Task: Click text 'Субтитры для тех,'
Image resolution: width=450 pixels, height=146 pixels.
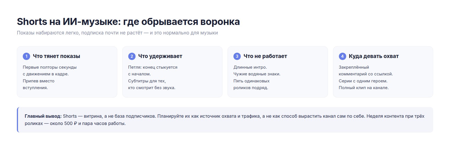Action: pyautogui.click(x=147, y=81)
